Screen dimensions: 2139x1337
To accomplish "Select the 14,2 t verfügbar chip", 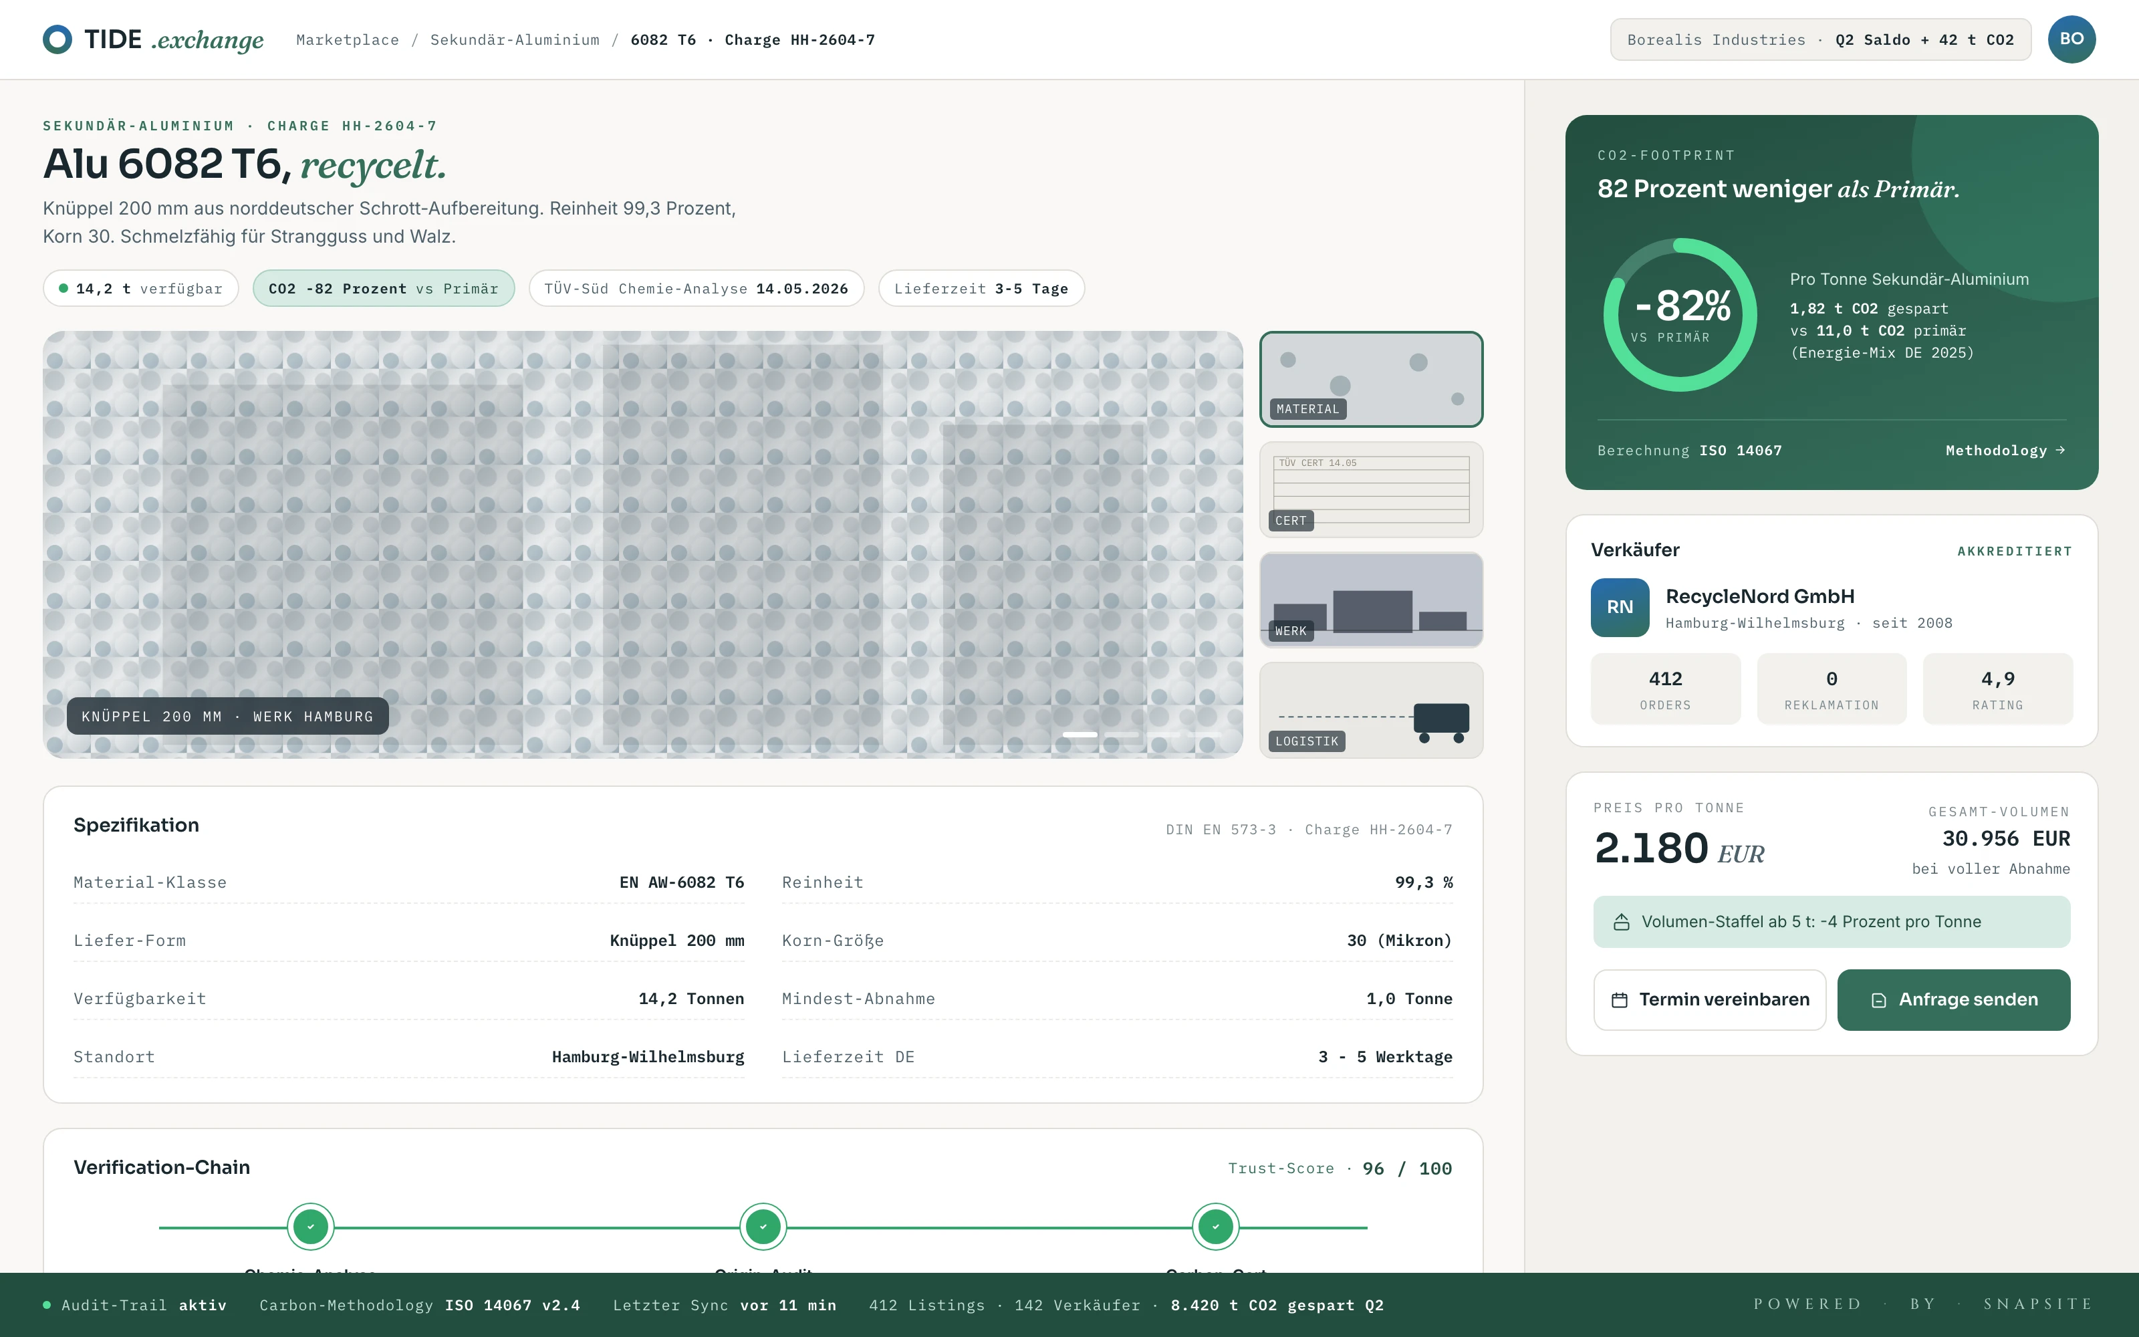I will click(140, 288).
